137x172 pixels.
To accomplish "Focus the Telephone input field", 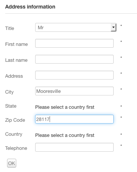I will pos(74,147).
